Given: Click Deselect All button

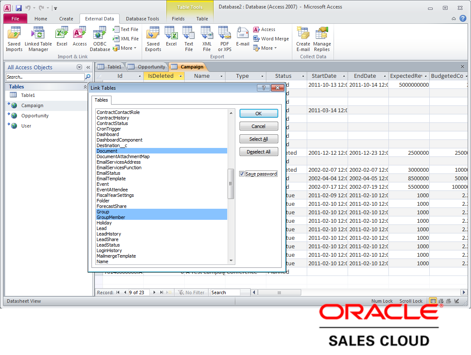Looking at the screenshot, I should (259, 152).
